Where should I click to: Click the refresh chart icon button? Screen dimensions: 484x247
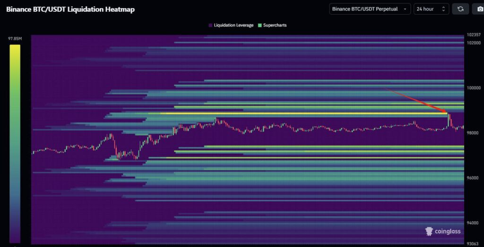pyautogui.click(x=460, y=9)
